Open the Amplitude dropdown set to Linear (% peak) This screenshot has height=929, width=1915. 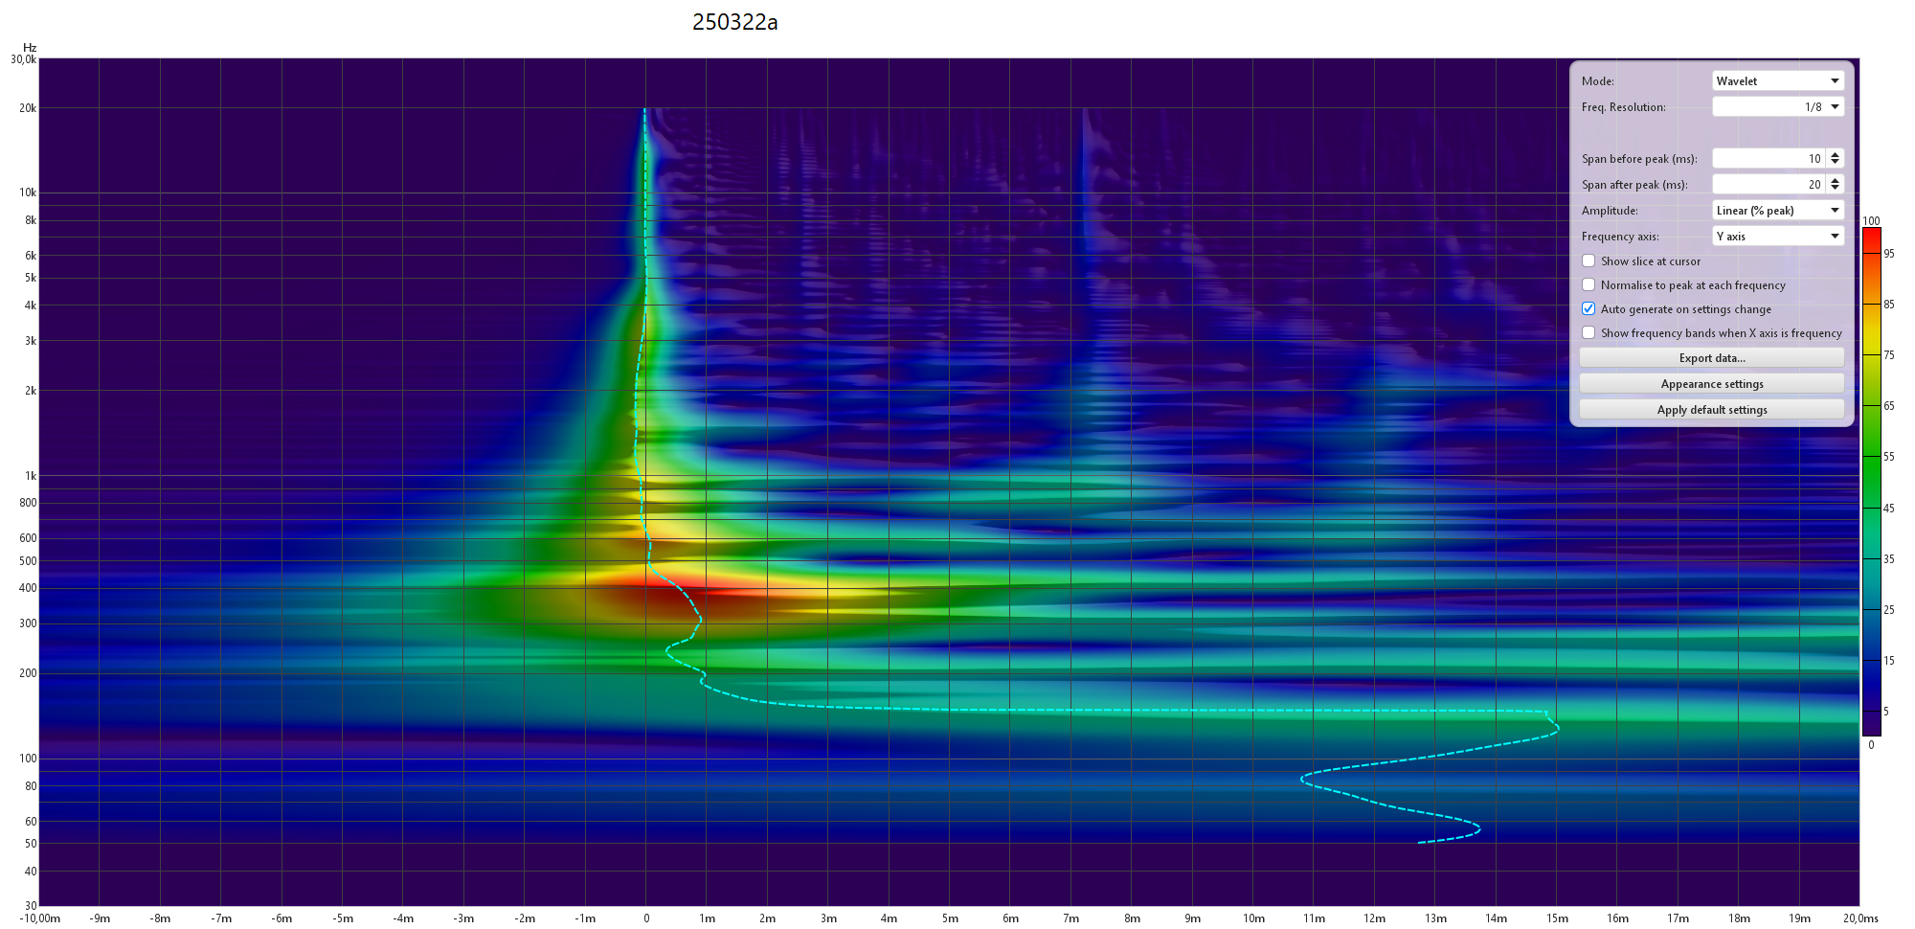pos(1777,211)
